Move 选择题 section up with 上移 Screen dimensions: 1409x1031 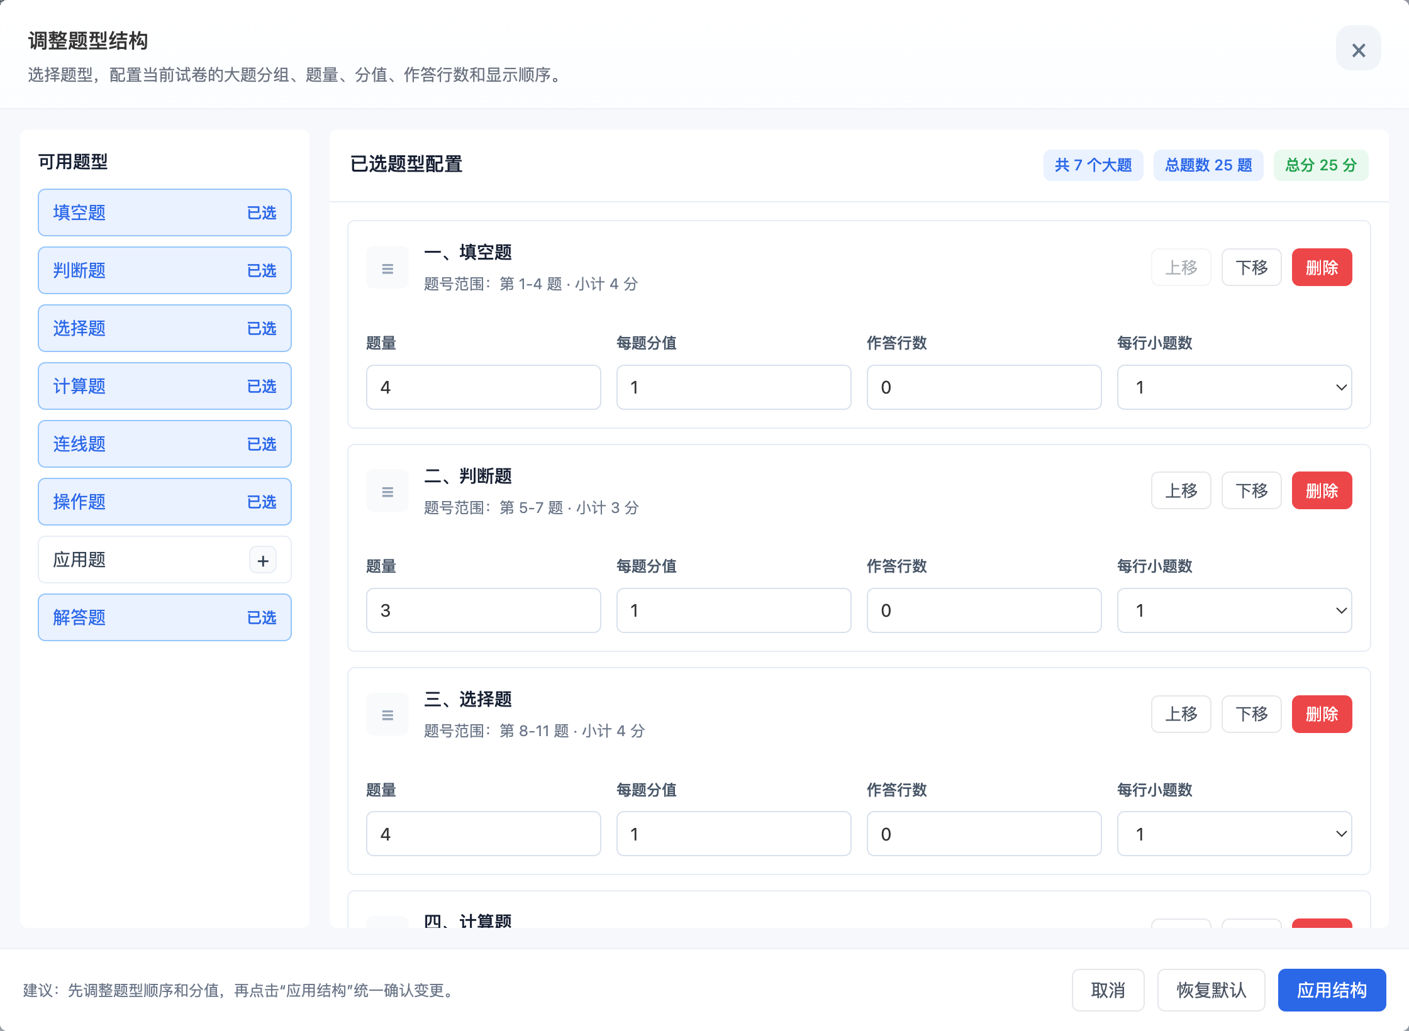(x=1181, y=714)
